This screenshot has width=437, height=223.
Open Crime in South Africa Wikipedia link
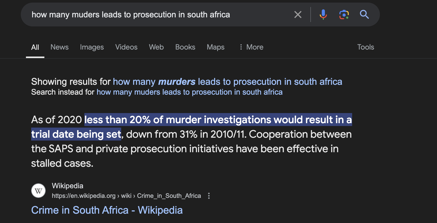[x=107, y=210]
